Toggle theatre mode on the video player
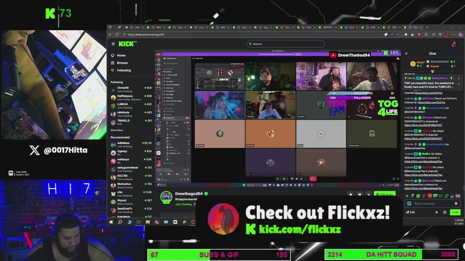This screenshot has height=261, width=465. pyautogui.click(x=394, y=179)
